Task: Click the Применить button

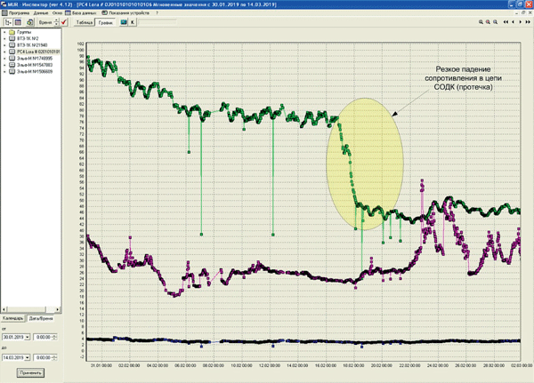Action: tap(30, 373)
